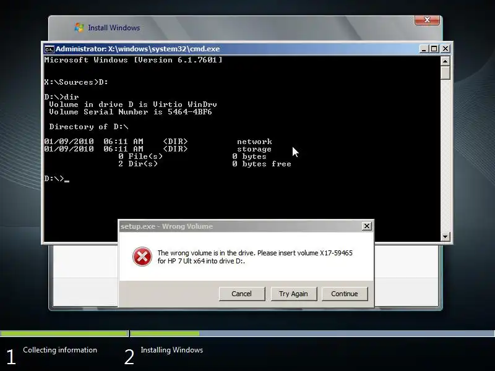The height and width of the screenshot is (371, 495).
Task: Close the Install Windows window
Action: (x=427, y=20)
